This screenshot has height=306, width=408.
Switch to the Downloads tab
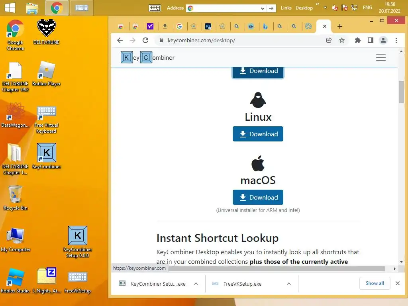click(165, 26)
